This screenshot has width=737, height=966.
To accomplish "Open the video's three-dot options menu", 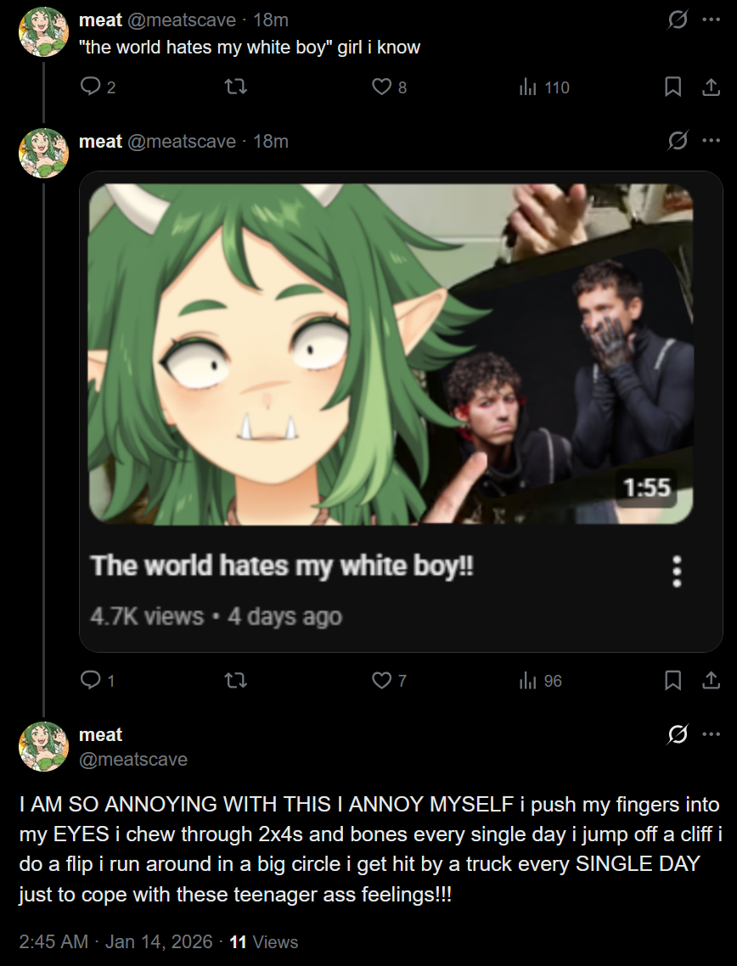I will pyautogui.click(x=677, y=572).
